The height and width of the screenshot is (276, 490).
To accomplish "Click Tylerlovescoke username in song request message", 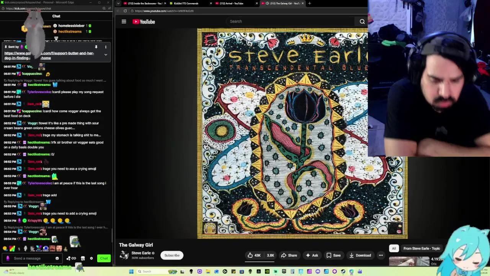I will pyautogui.click(x=39, y=92).
